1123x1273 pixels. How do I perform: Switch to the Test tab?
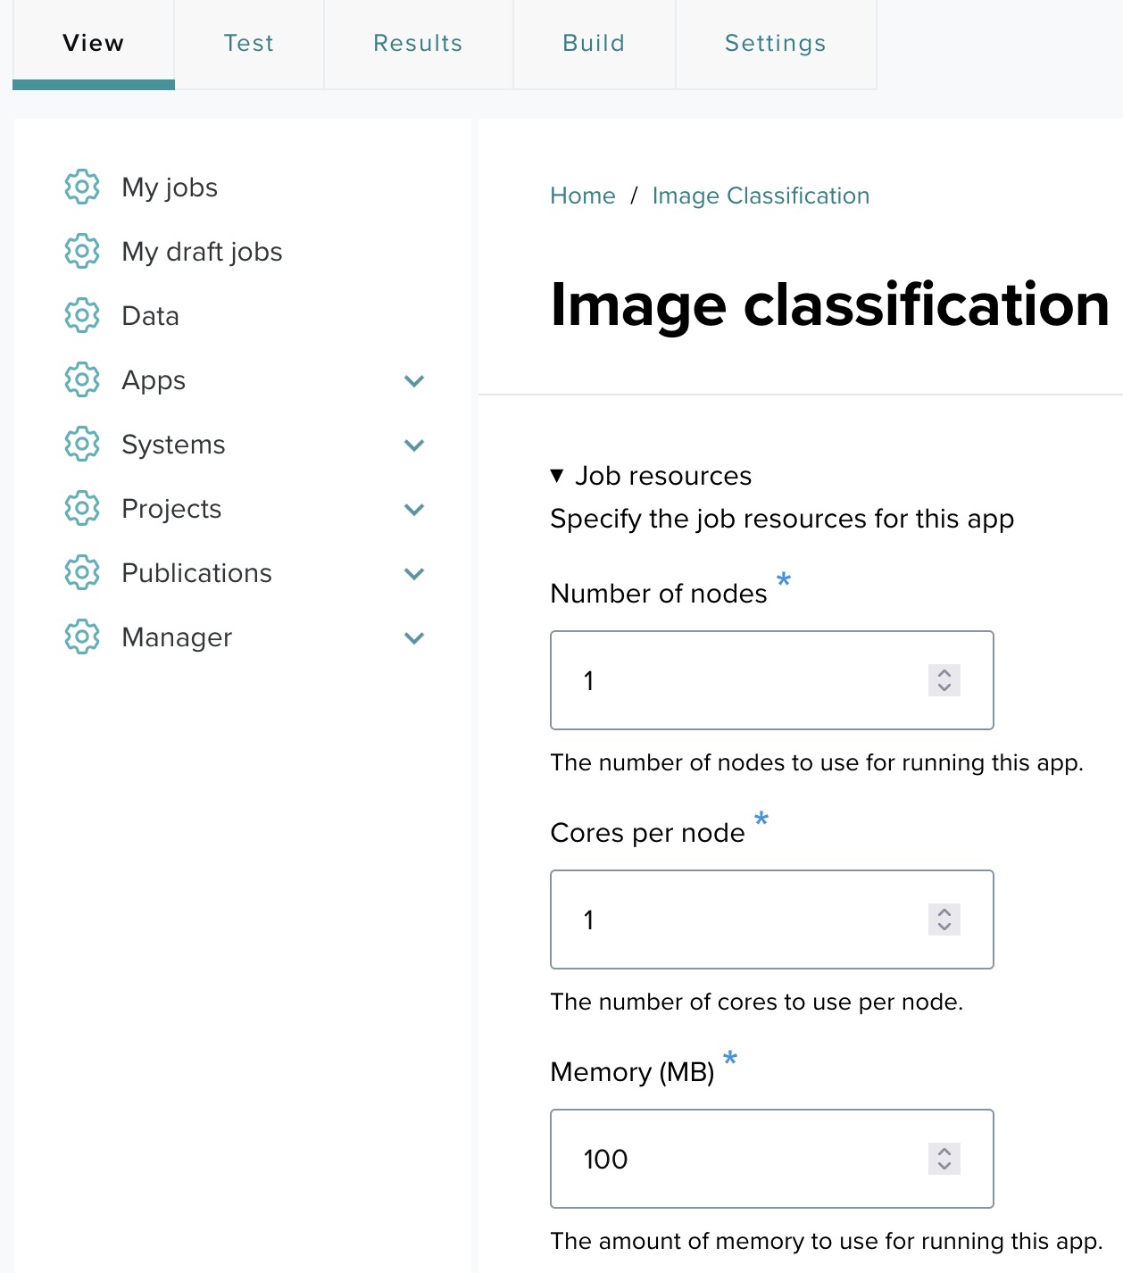tap(248, 43)
